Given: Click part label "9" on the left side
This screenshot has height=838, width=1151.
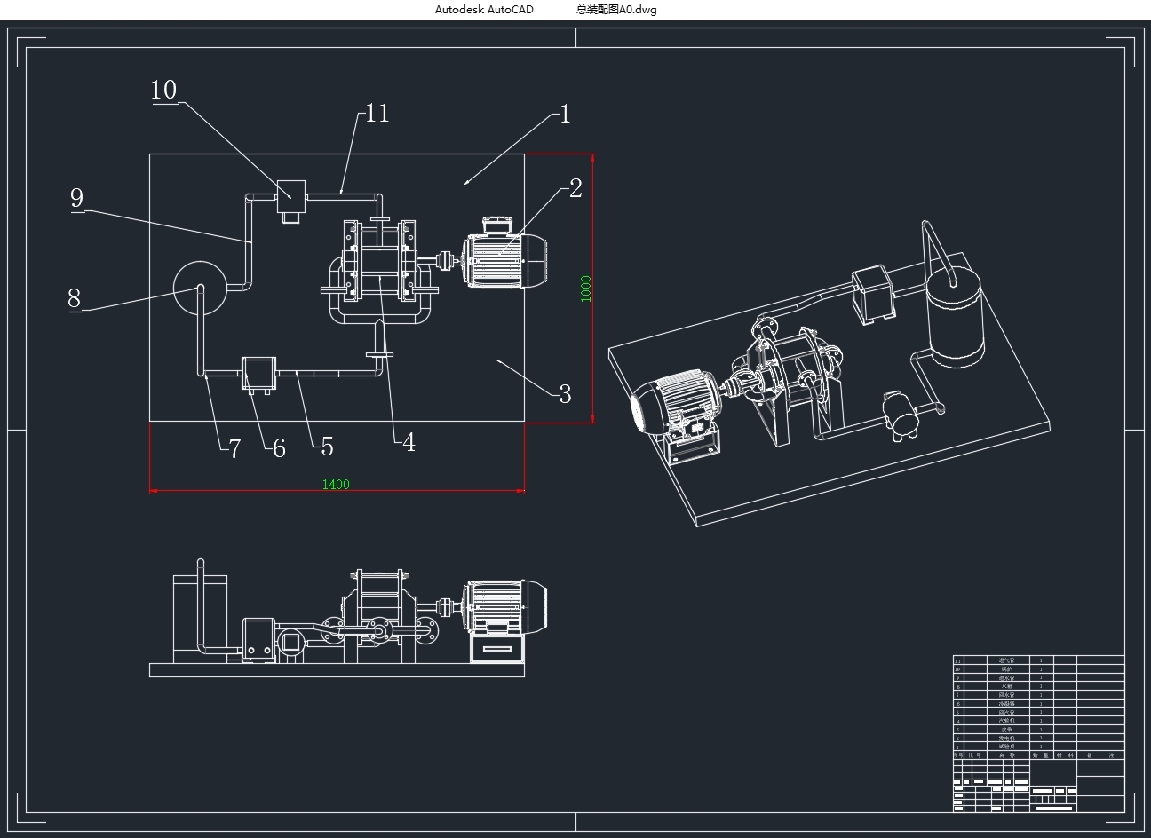Looking at the screenshot, I should tap(76, 199).
